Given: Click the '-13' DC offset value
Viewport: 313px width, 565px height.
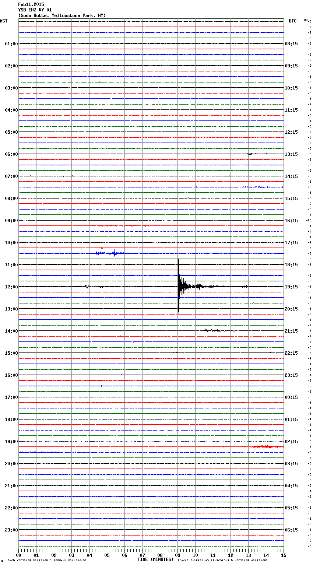Looking at the screenshot, I should coord(309,220).
